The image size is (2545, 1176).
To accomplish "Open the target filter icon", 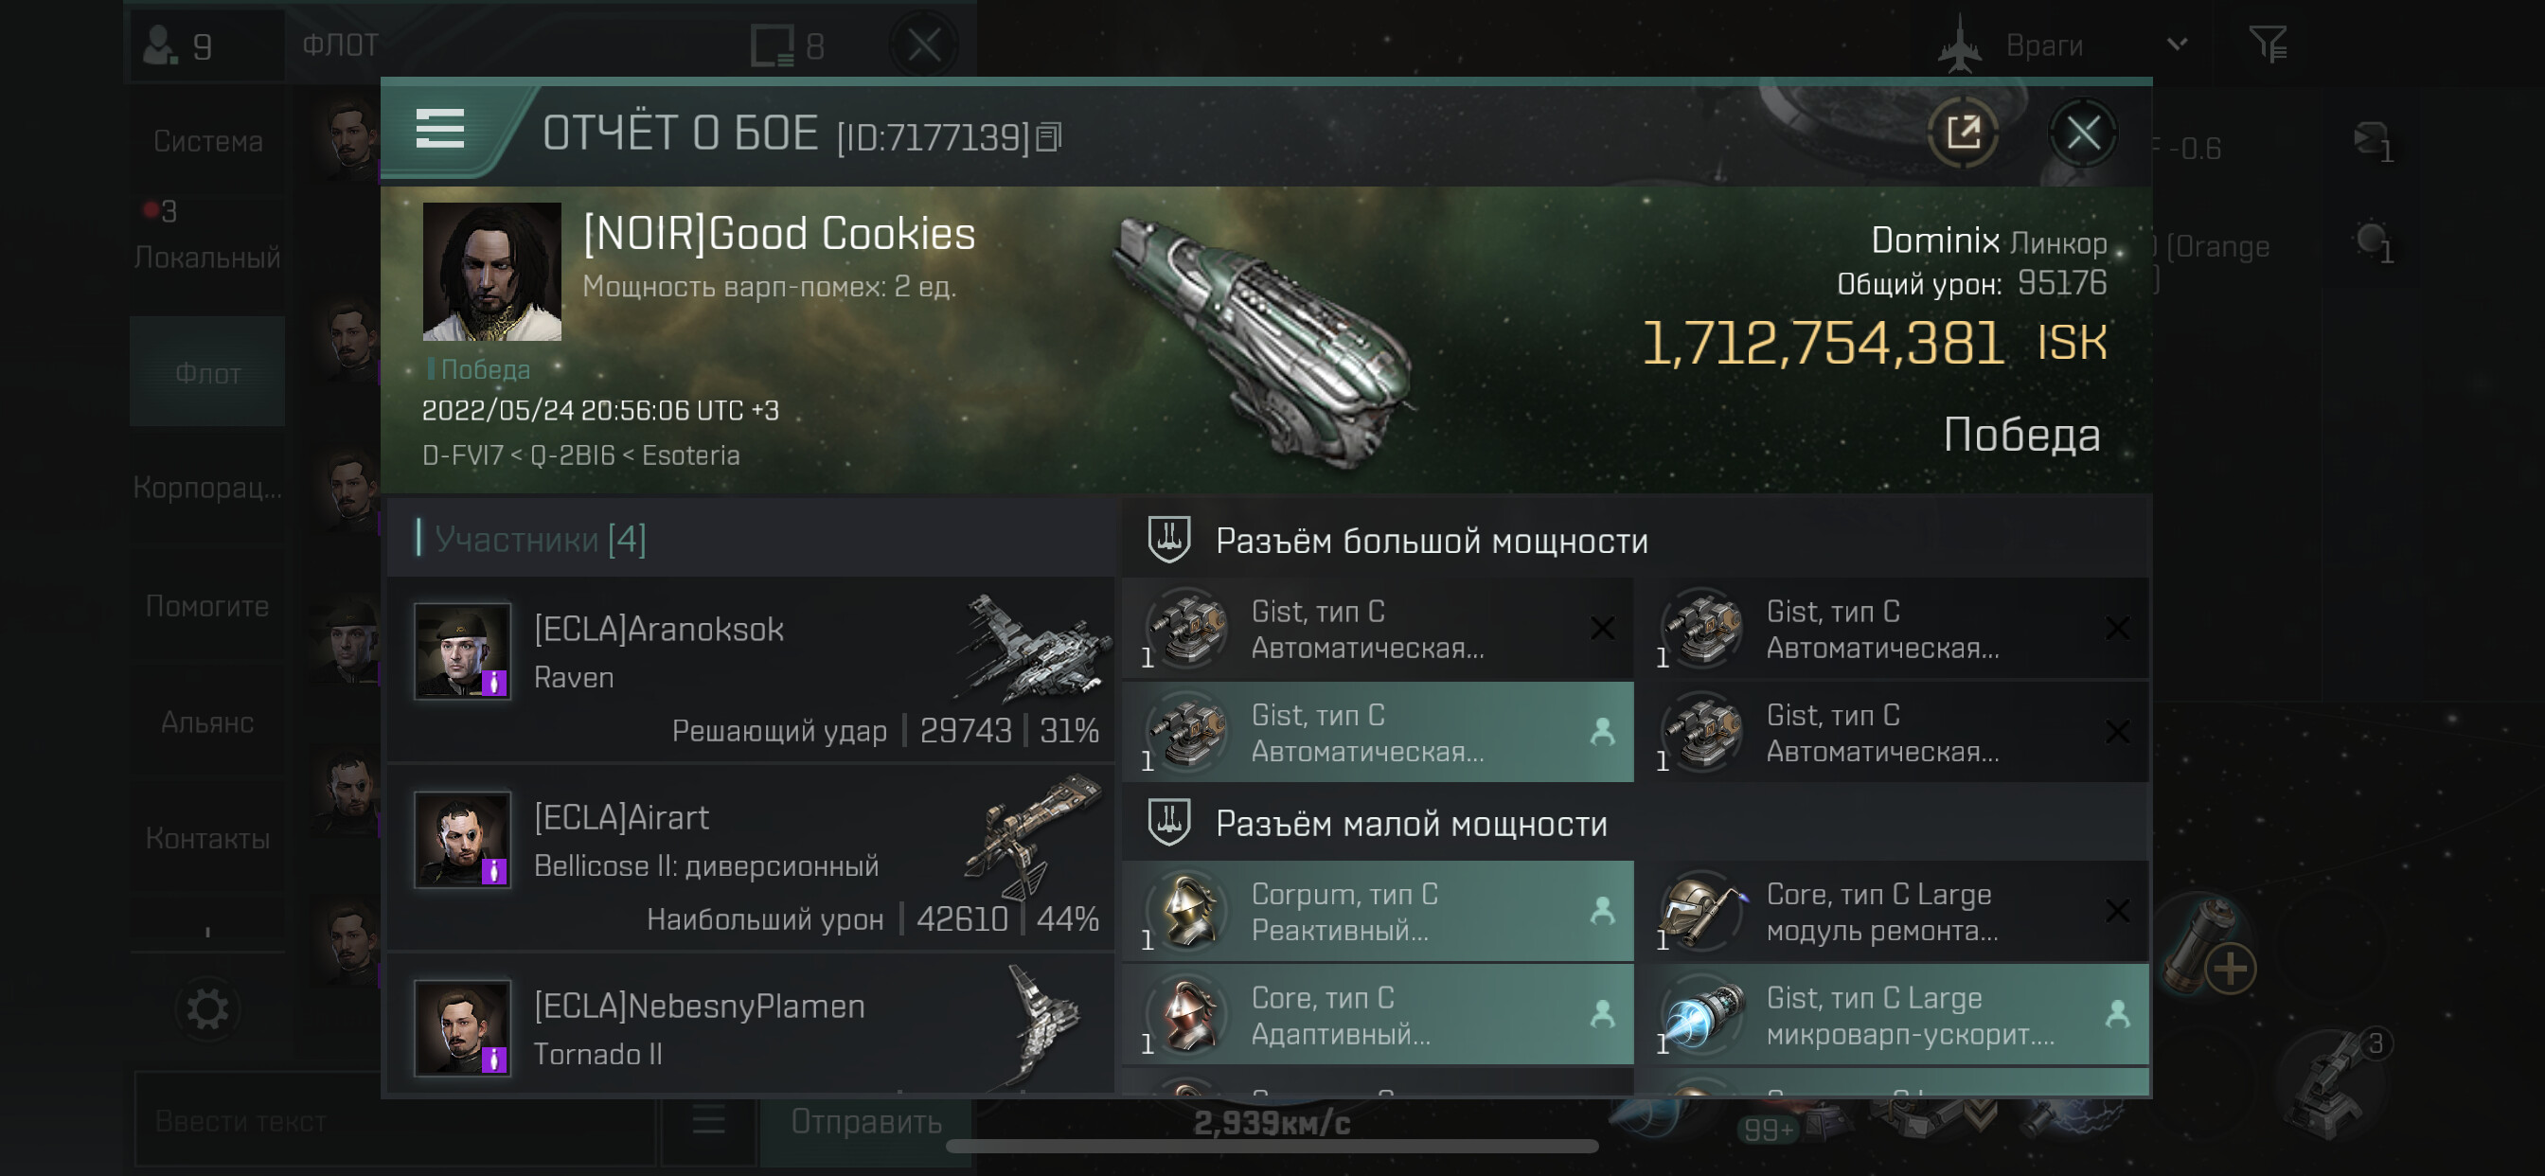I will 2268,45.
